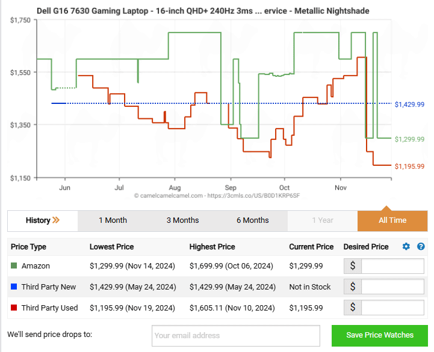Open desired price settings gear icon
The height and width of the screenshot is (352, 434).
(x=406, y=246)
